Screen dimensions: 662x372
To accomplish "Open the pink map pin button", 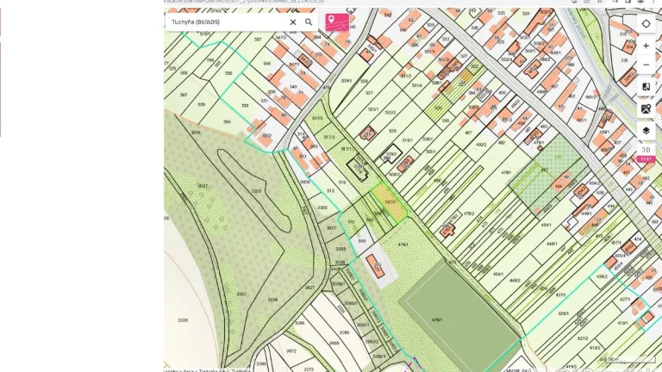I will 337,22.
